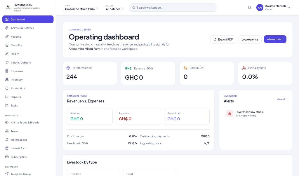Click the Outstanding payments label
The width and height of the screenshot is (299, 176).
[x=155, y=136]
